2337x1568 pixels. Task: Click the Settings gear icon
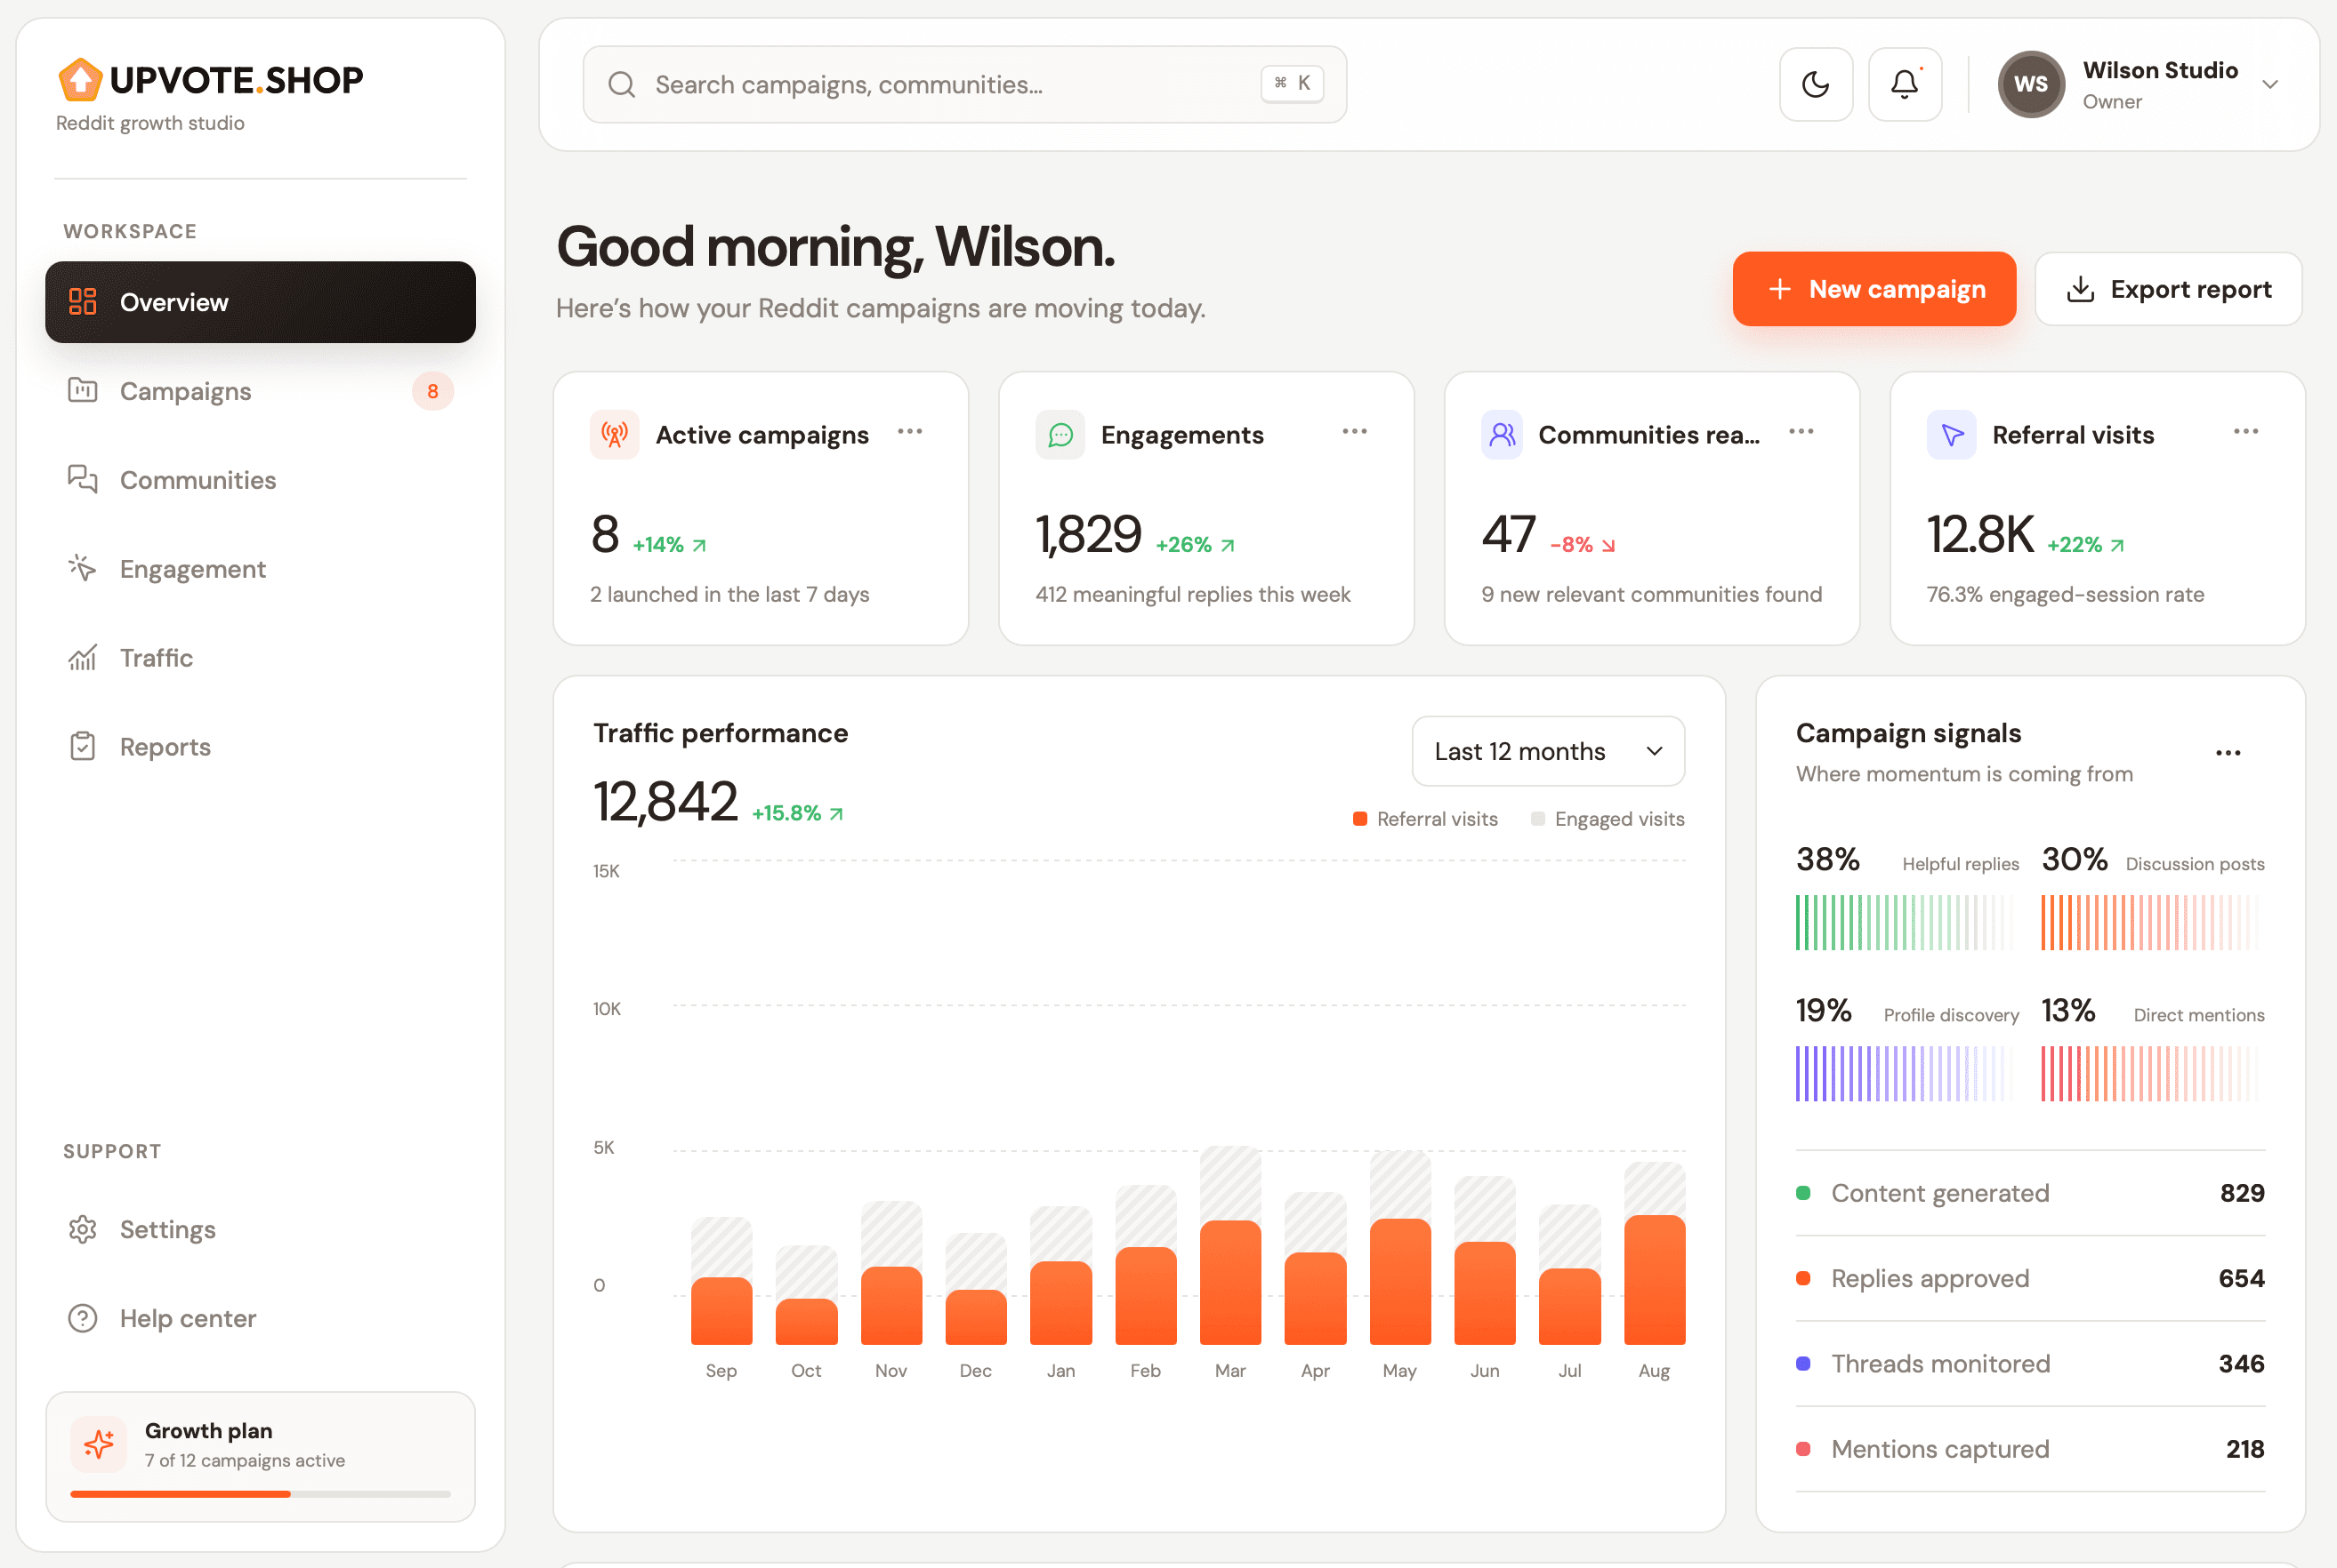coord(83,1229)
